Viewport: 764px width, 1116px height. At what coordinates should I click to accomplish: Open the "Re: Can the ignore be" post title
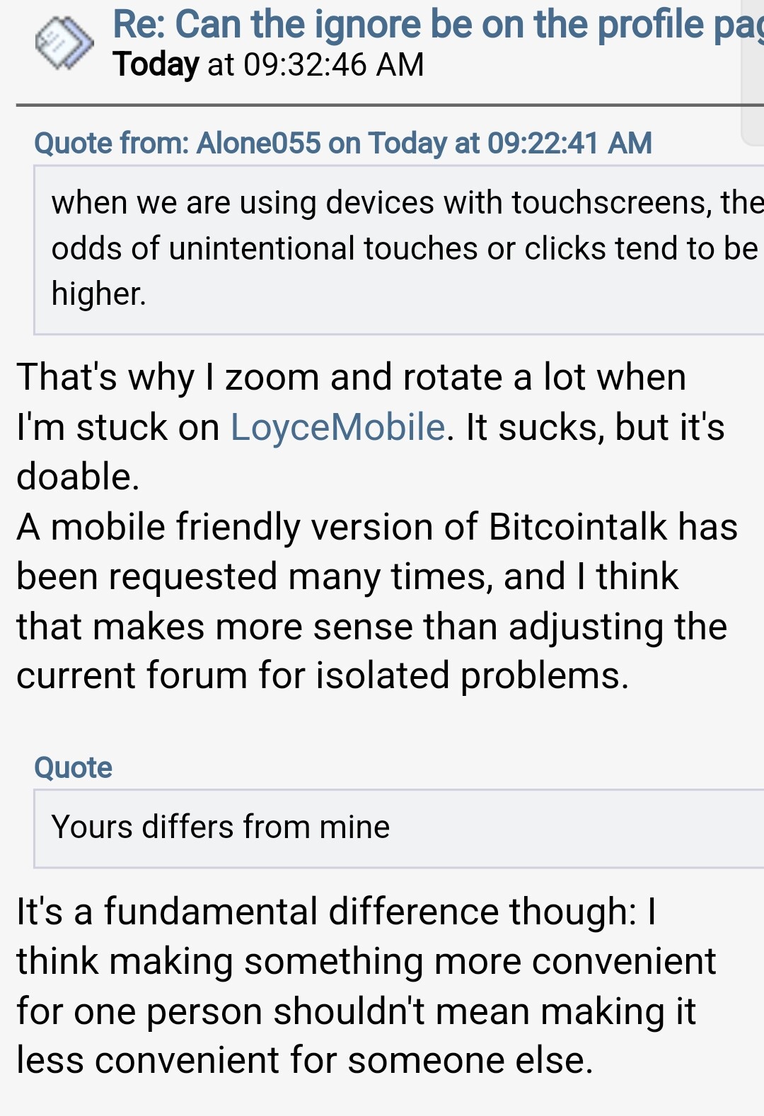click(x=438, y=24)
